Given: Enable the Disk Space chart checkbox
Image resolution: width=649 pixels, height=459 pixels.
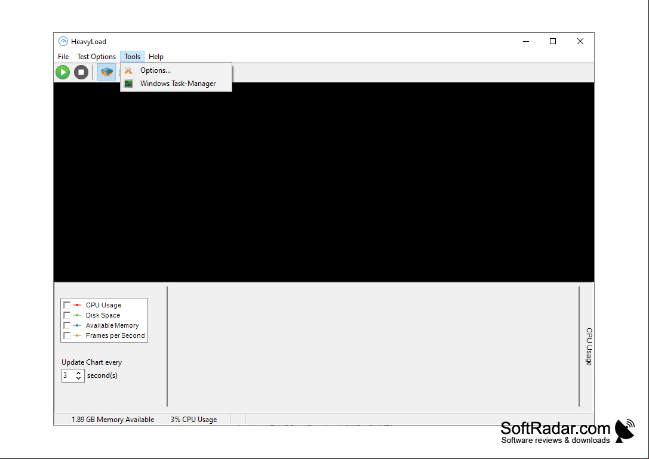Looking at the screenshot, I should click(67, 315).
